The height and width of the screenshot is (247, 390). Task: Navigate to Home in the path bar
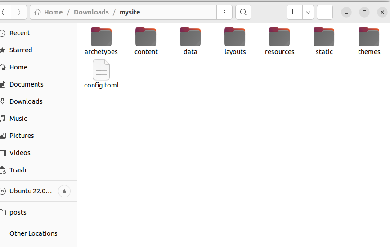53,12
